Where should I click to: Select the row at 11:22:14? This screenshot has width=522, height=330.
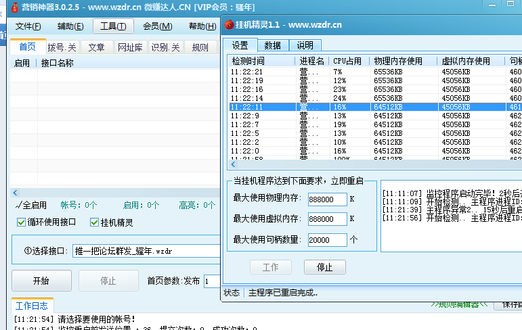[375, 98]
